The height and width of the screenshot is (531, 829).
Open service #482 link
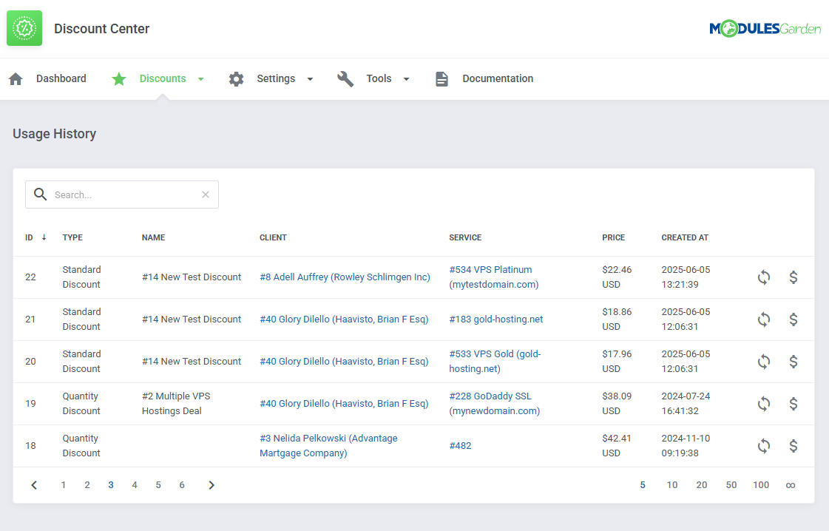click(x=460, y=446)
